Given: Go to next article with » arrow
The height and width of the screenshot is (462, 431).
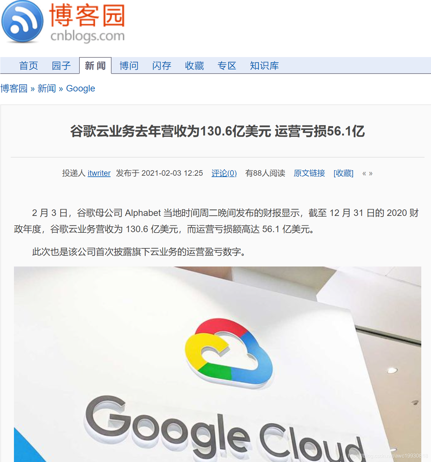Looking at the screenshot, I should (371, 173).
